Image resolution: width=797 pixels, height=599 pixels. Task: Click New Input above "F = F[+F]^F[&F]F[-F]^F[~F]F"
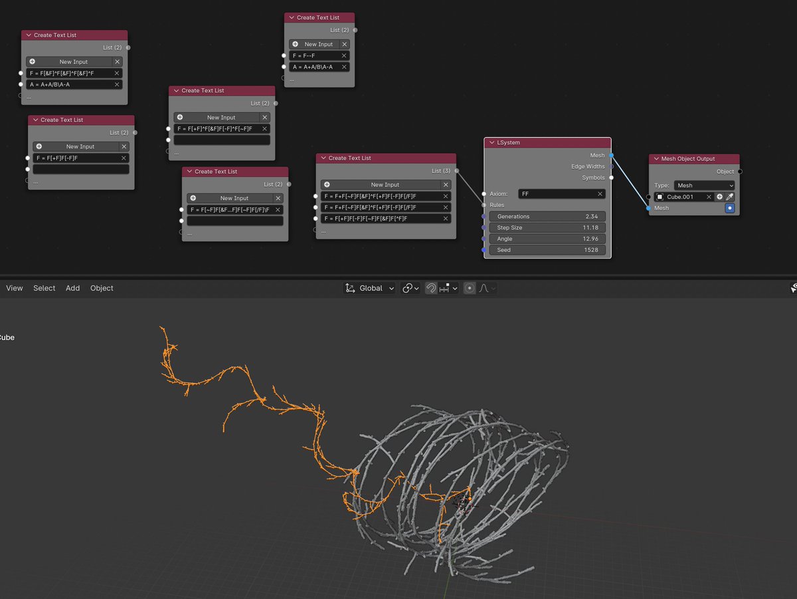click(216, 118)
